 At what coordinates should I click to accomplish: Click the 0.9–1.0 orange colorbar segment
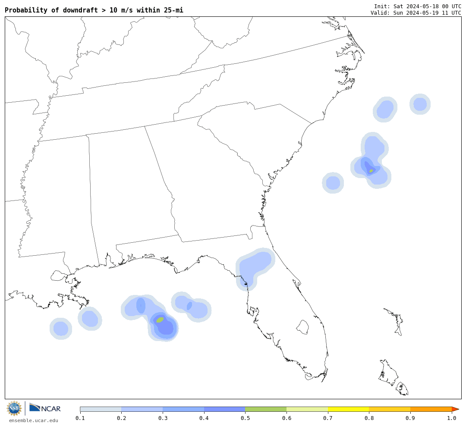click(x=431, y=409)
